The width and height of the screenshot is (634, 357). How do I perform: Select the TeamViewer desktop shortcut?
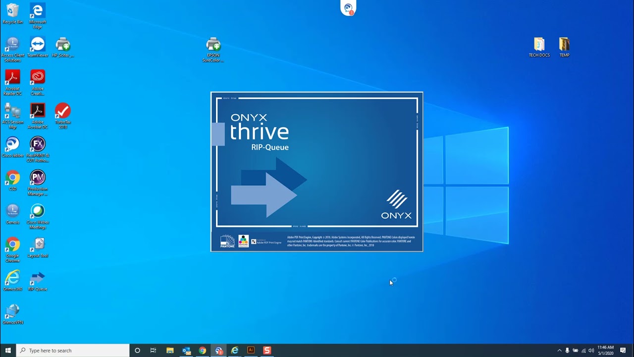pos(38,47)
